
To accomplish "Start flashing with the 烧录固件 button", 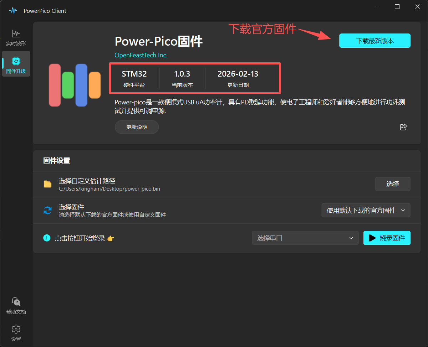I will 387,238.
